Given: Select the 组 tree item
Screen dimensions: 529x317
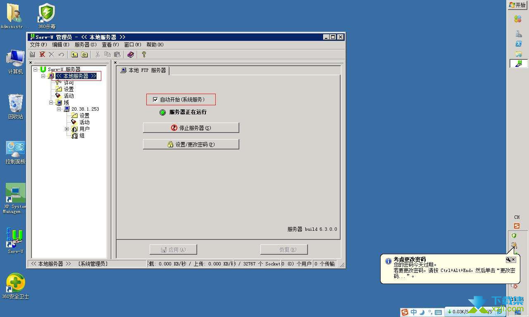Looking at the screenshot, I should click(x=82, y=135).
